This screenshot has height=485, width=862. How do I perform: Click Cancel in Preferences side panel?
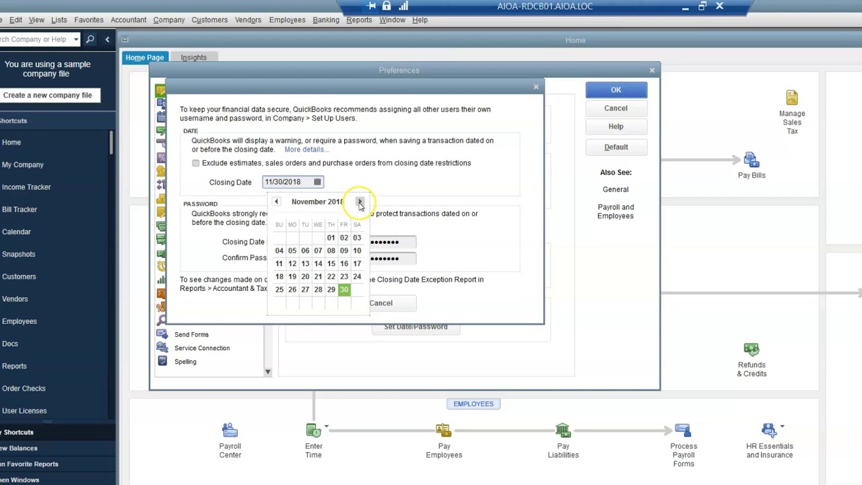coord(616,108)
